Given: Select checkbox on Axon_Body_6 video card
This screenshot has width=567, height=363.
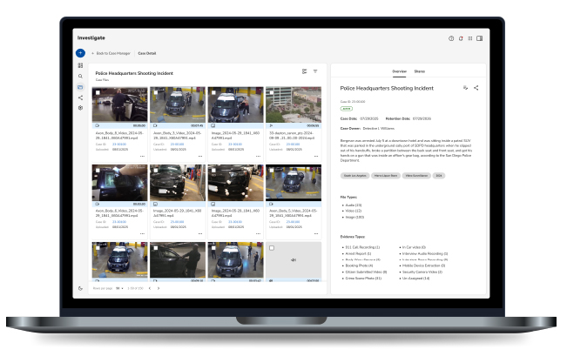Looking at the screenshot, I should point(98,171).
